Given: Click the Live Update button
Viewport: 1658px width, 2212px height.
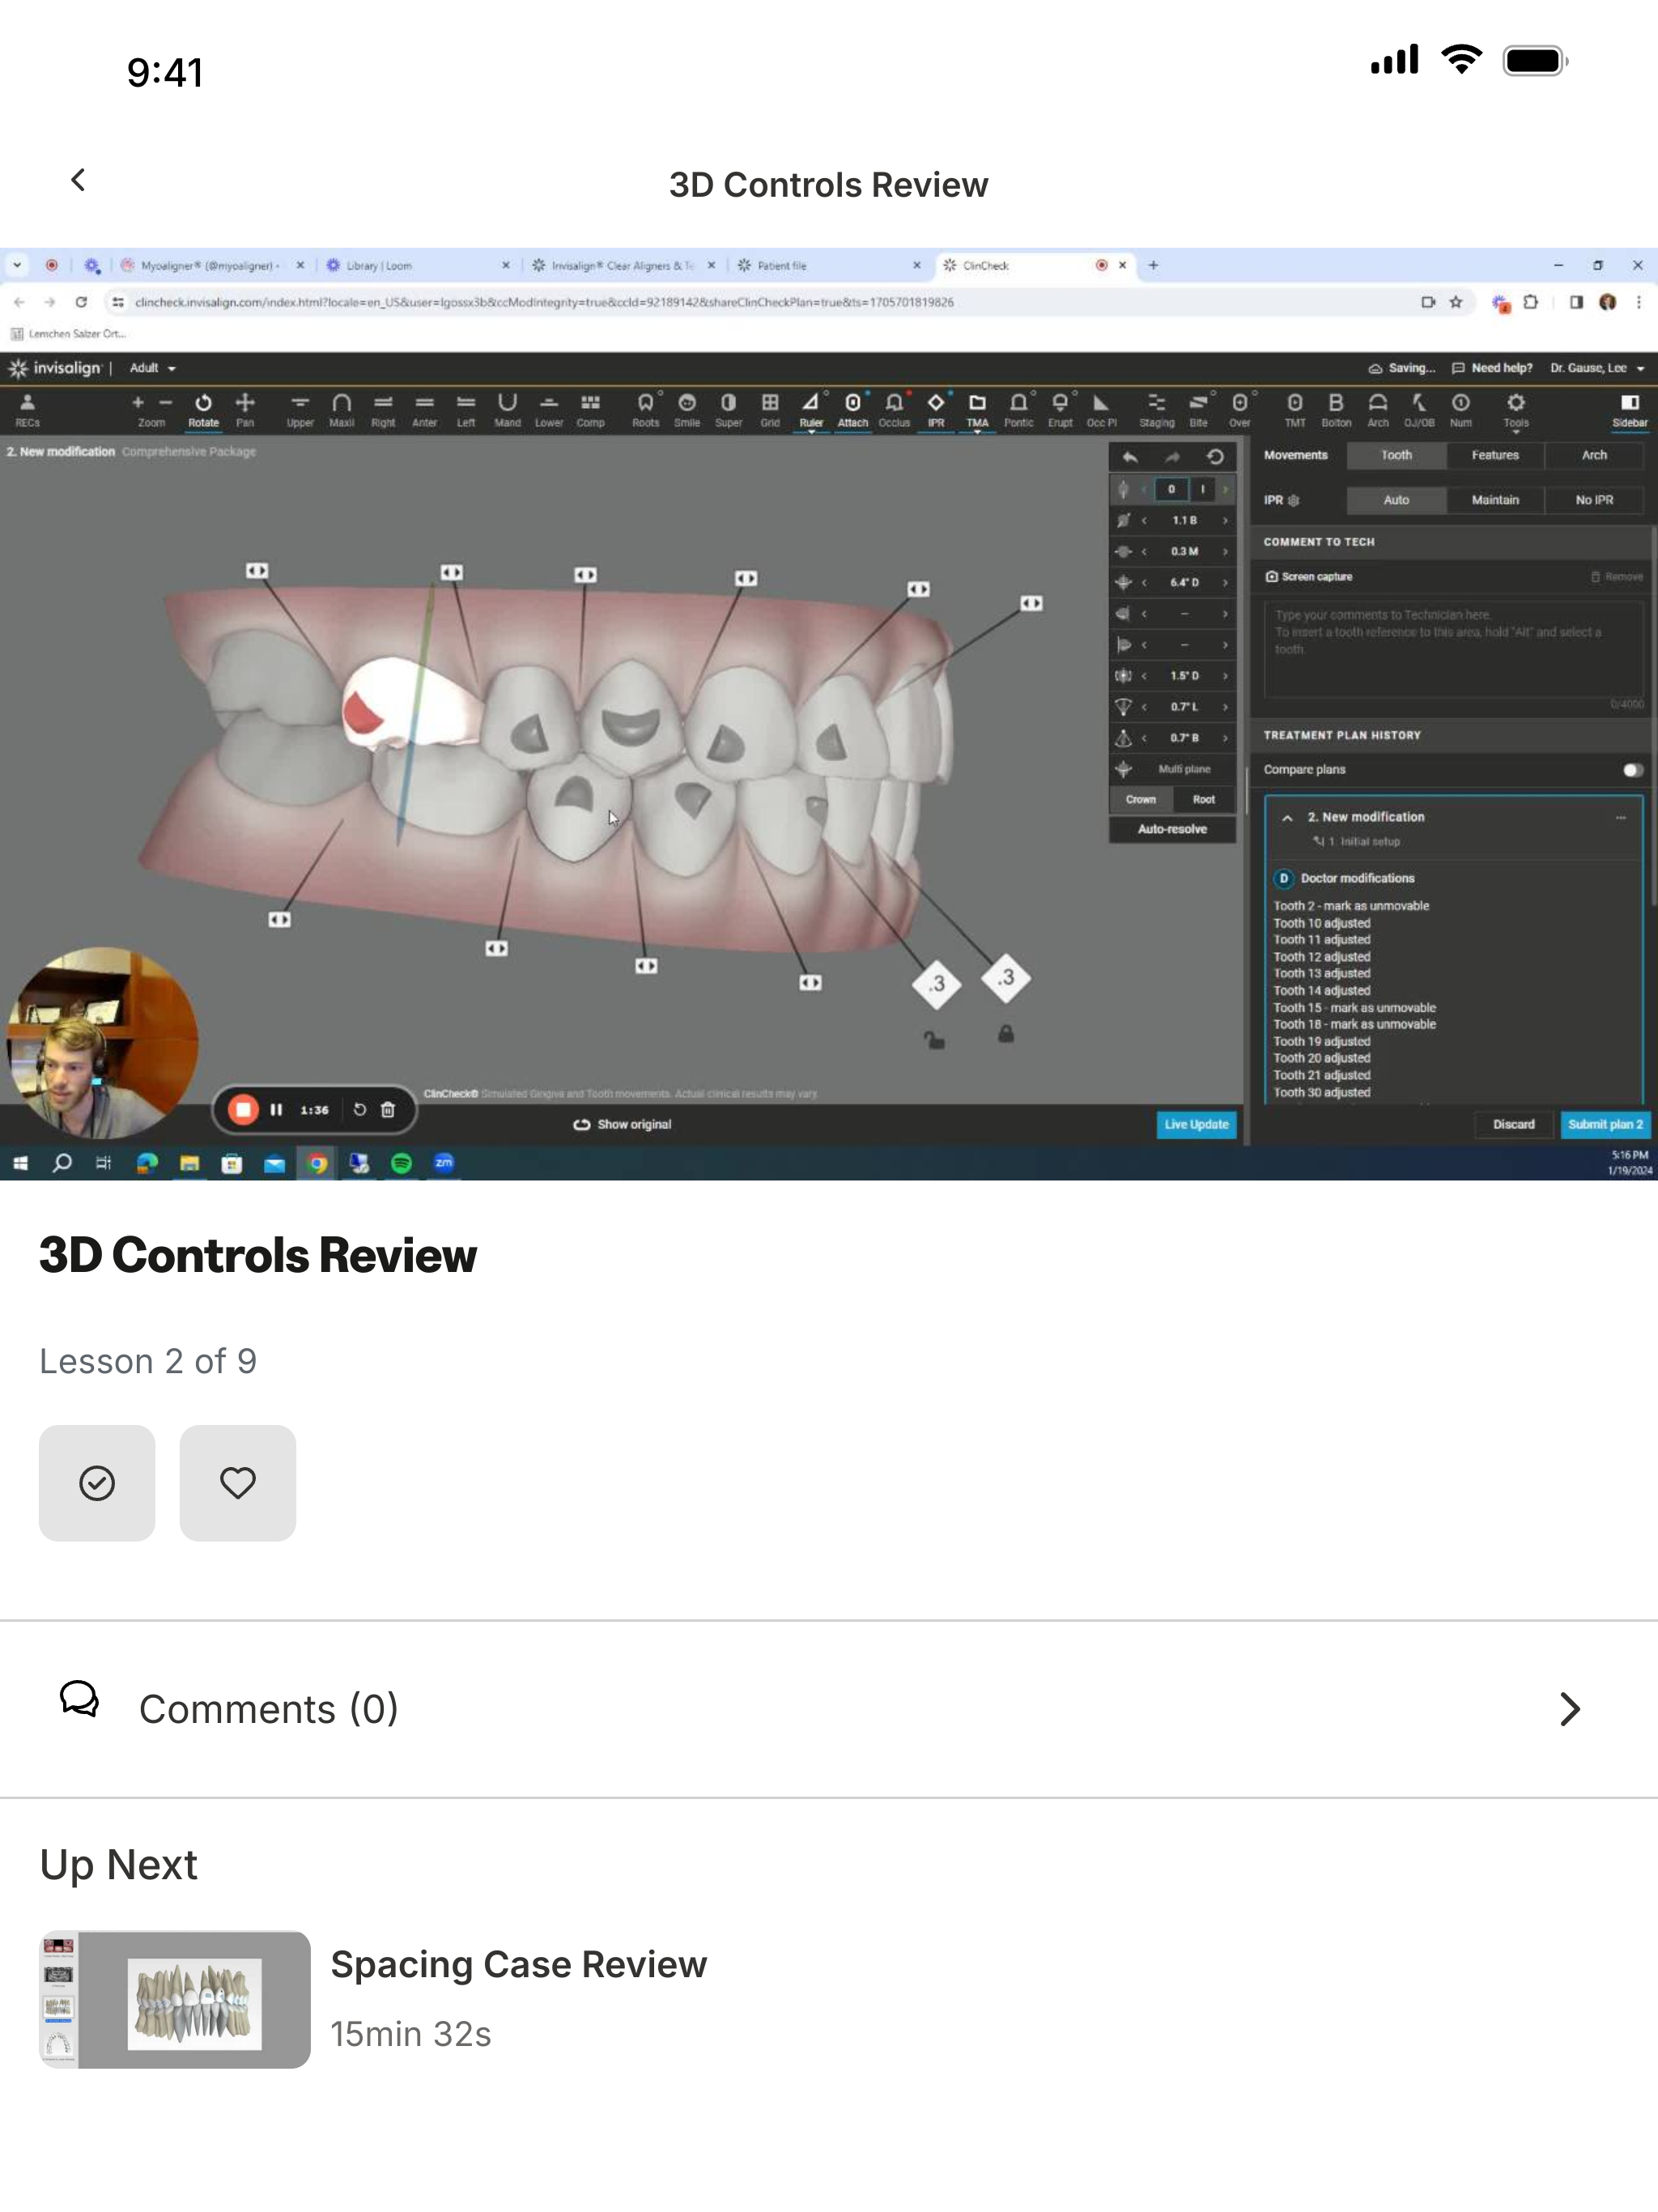Looking at the screenshot, I should (1196, 1125).
